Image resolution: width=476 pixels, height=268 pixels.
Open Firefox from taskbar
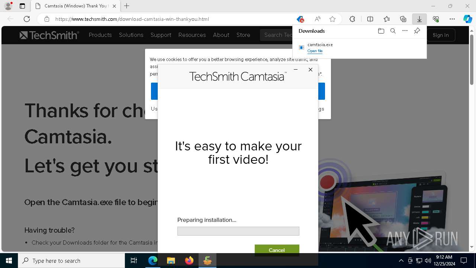coord(189,261)
